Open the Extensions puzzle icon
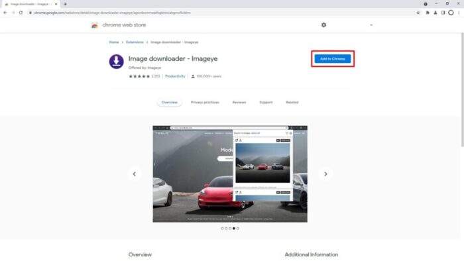 pyautogui.click(x=428, y=13)
